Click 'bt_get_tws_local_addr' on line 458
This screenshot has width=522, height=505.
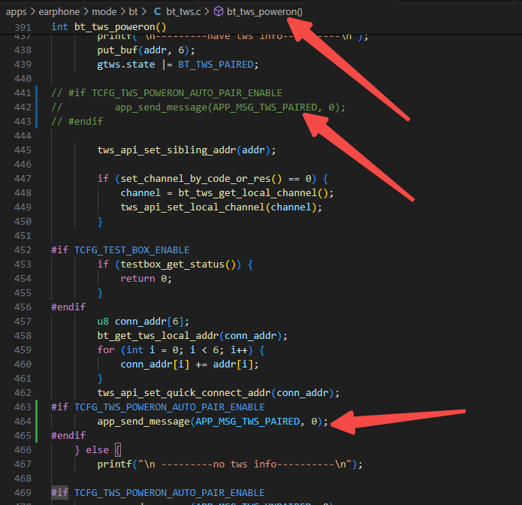158,335
